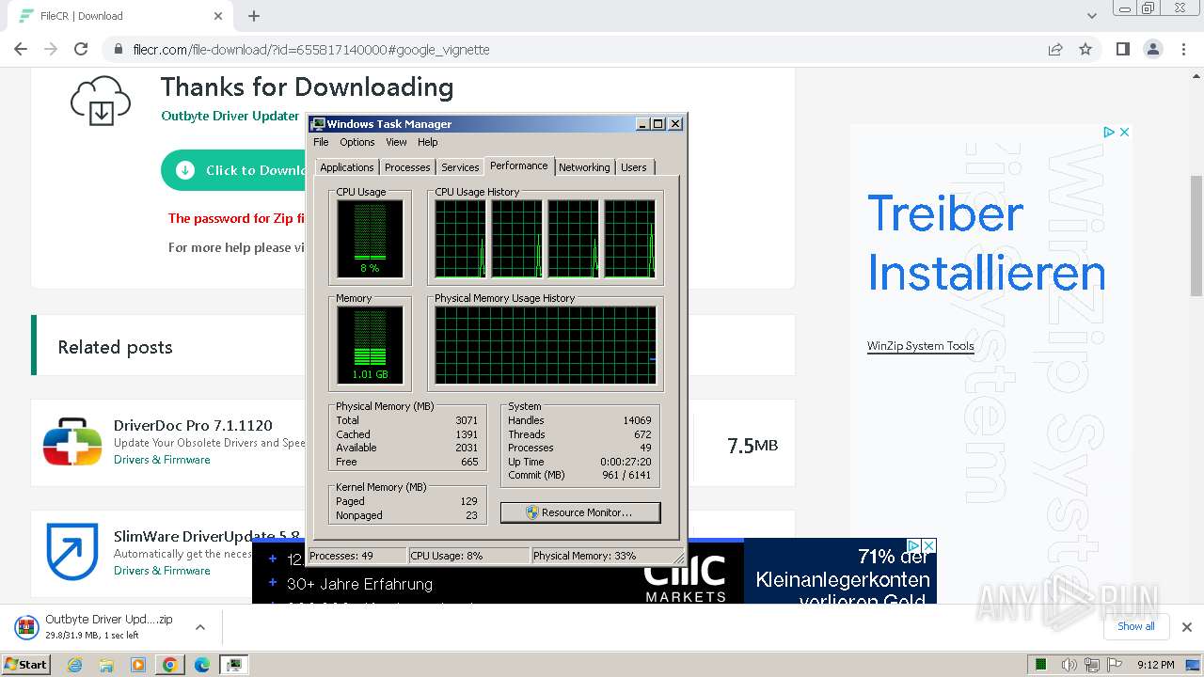Open the WinZip System Tools link

click(920, 346)
